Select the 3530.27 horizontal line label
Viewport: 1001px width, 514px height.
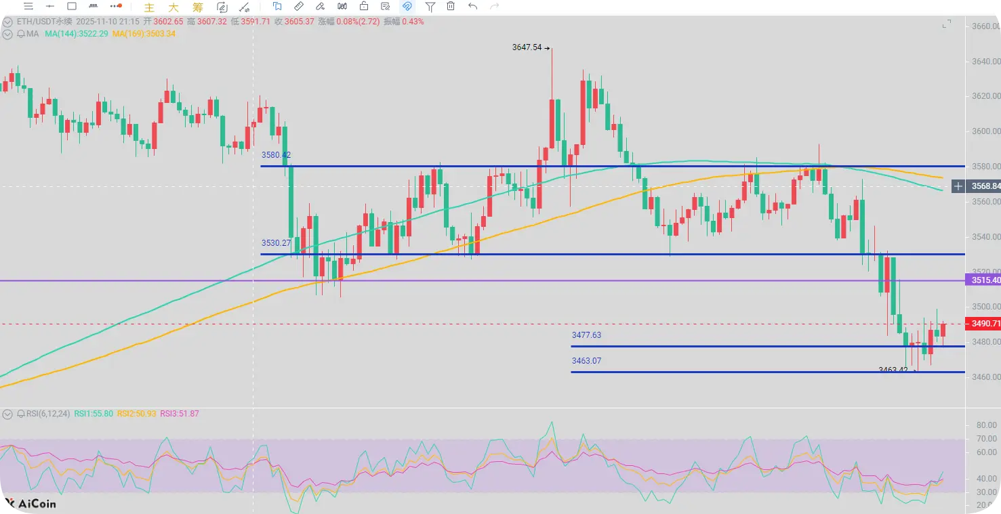(276, 243)
